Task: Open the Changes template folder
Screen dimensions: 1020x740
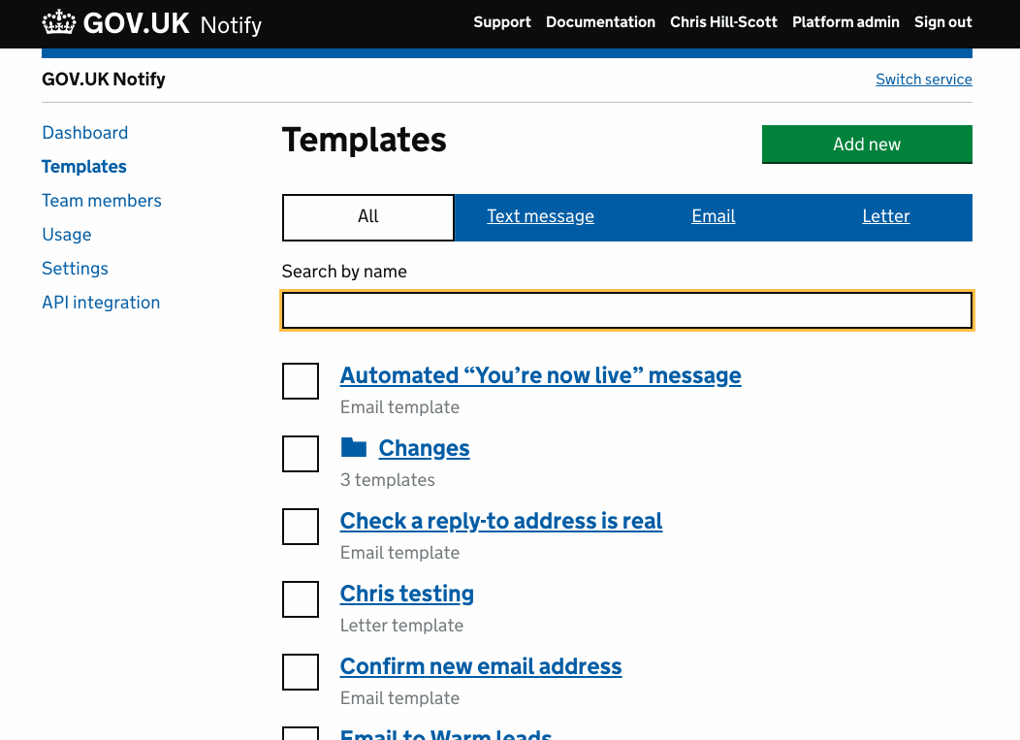Action: click(424, 448)
